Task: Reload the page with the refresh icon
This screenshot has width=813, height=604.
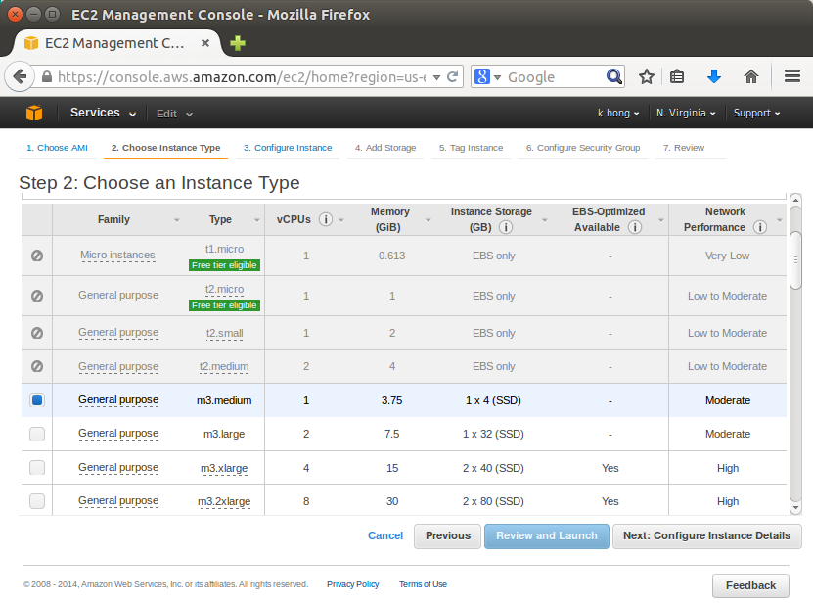Action: (452, 76)
